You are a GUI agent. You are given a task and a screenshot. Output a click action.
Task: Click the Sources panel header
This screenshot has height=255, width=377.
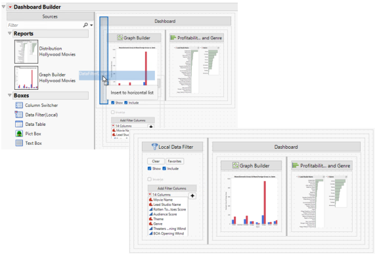click(x=50, y=16)
